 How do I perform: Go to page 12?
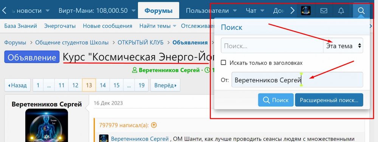coord(75,85)
